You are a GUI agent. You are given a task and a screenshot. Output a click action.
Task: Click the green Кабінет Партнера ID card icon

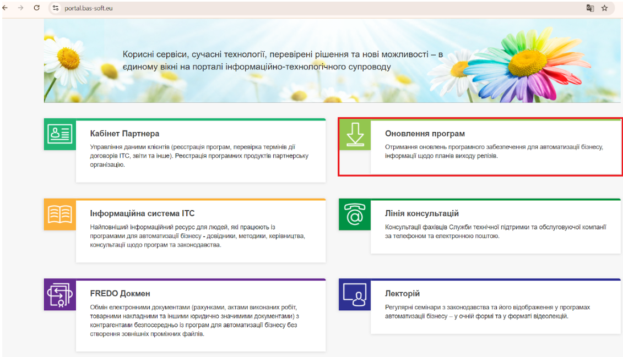click(x=59, y=134)
